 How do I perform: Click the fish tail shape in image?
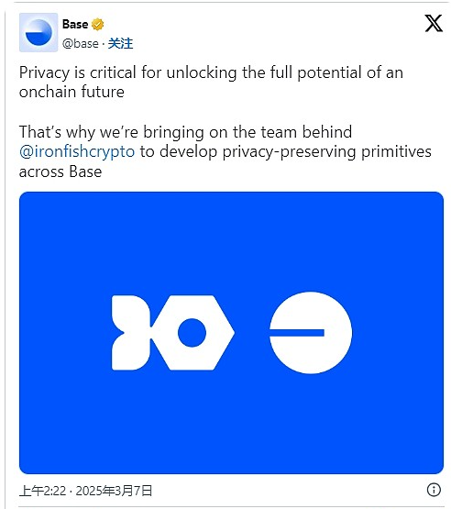pos(131,333)
